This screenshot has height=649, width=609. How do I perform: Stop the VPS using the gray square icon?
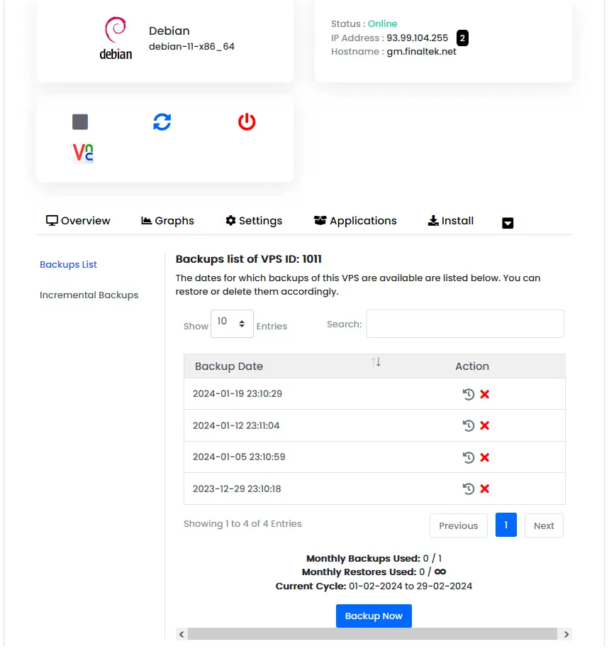(79, 121)
